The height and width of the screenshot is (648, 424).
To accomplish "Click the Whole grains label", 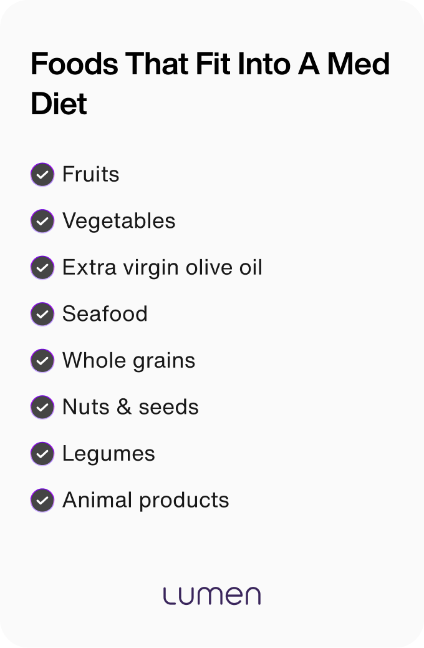I will [x=129, y=361].
